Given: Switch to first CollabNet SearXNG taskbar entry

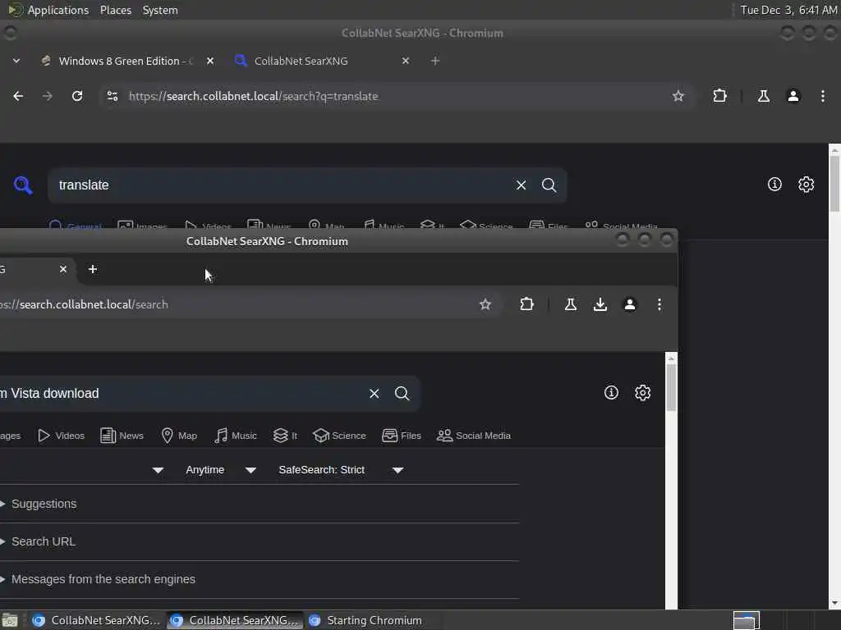Looking at the screenshot, I should pyautogui.click(x=95, y=620).
